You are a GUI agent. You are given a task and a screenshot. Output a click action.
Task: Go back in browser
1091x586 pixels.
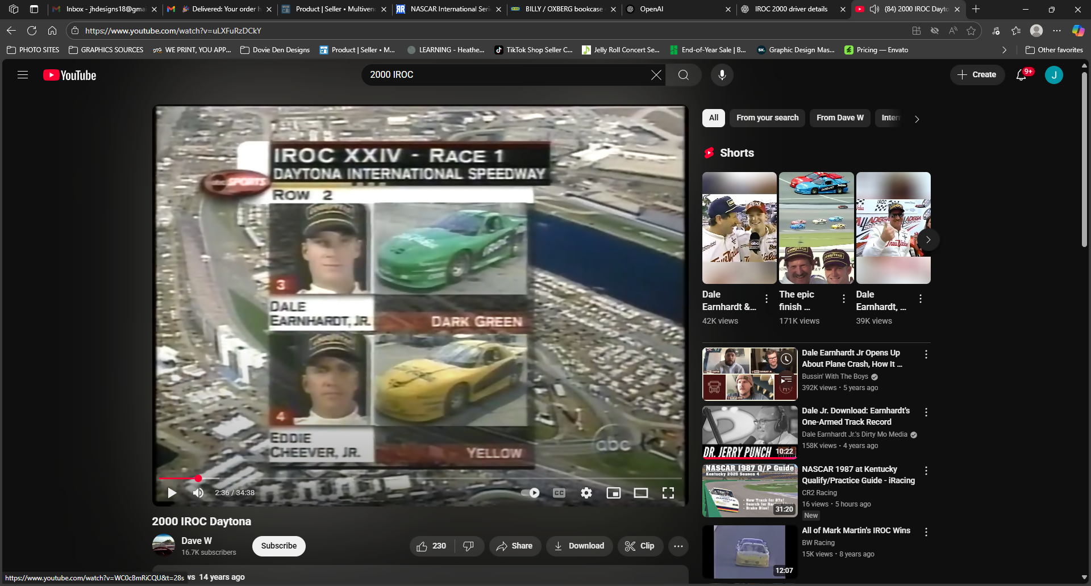(x=11, y=31)
